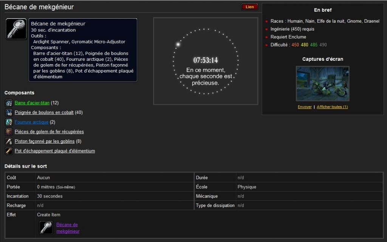This screenshot has width=387, height=242.
Task: Click the 30 sec. d'incantation tooltip line
Action: (x=53, y=30)
